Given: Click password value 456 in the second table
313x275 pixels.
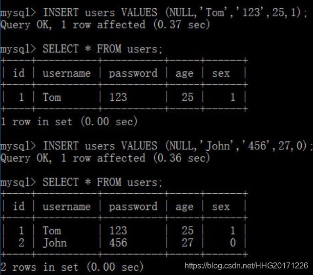Looking at the screenshot, I should (x=118, y=243).
